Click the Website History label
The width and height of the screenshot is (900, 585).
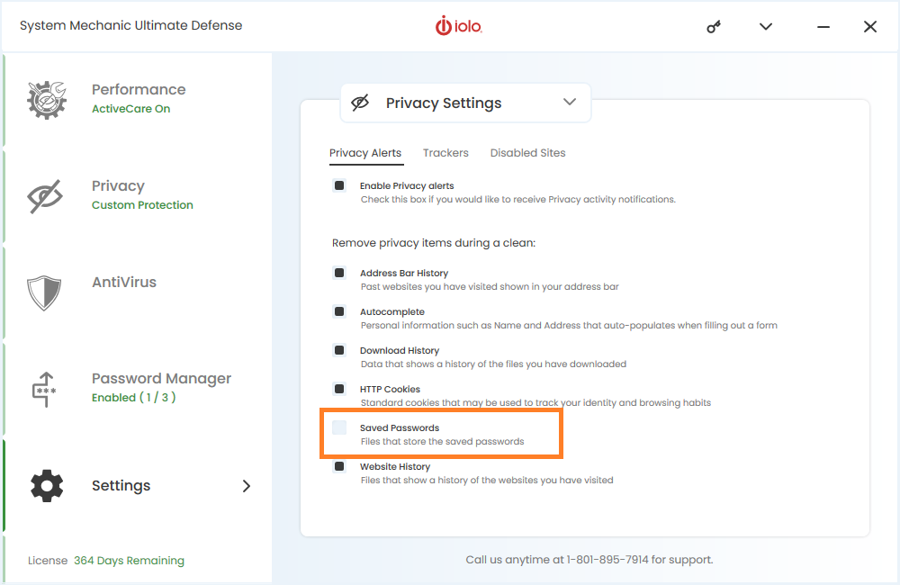coord(395,467)
